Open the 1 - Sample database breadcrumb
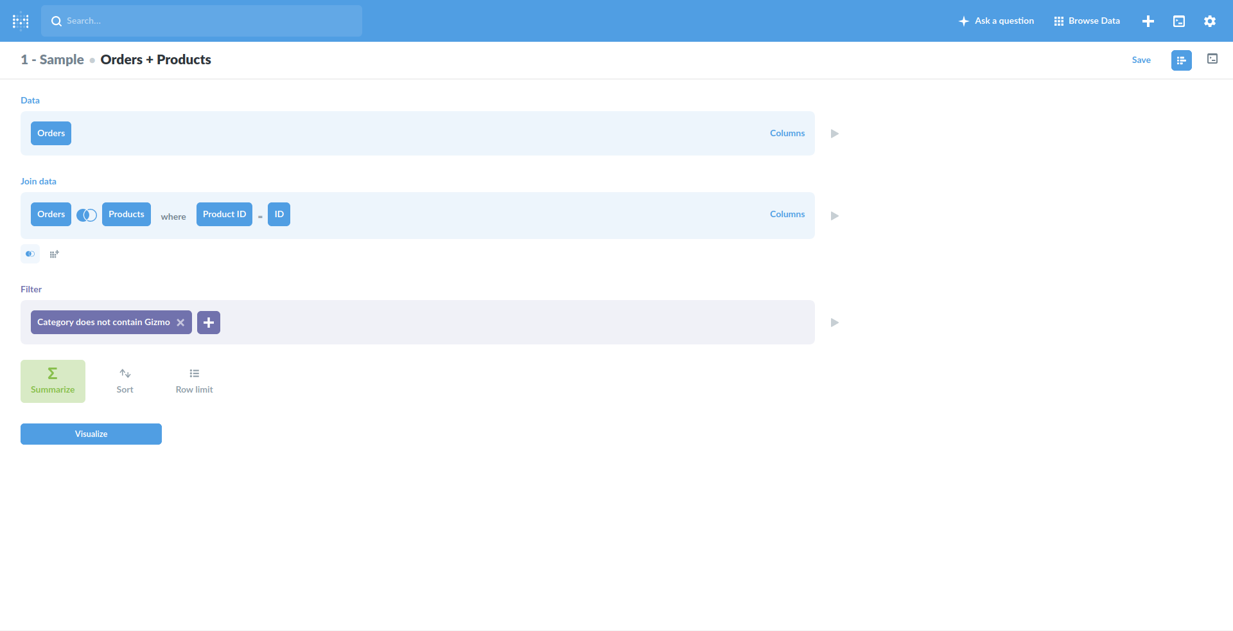The width and height of the screenshot is (1233, 631). coord(52,60)
